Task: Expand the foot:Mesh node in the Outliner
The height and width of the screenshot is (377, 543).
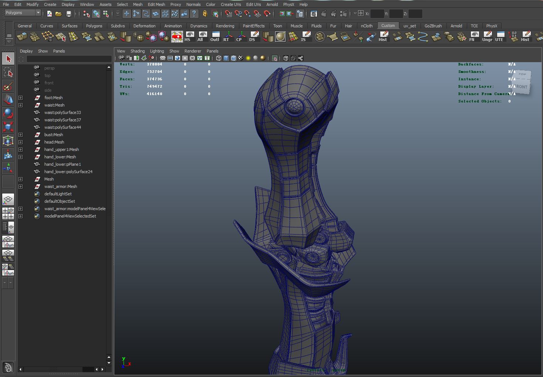Action: tap(21, 98)
